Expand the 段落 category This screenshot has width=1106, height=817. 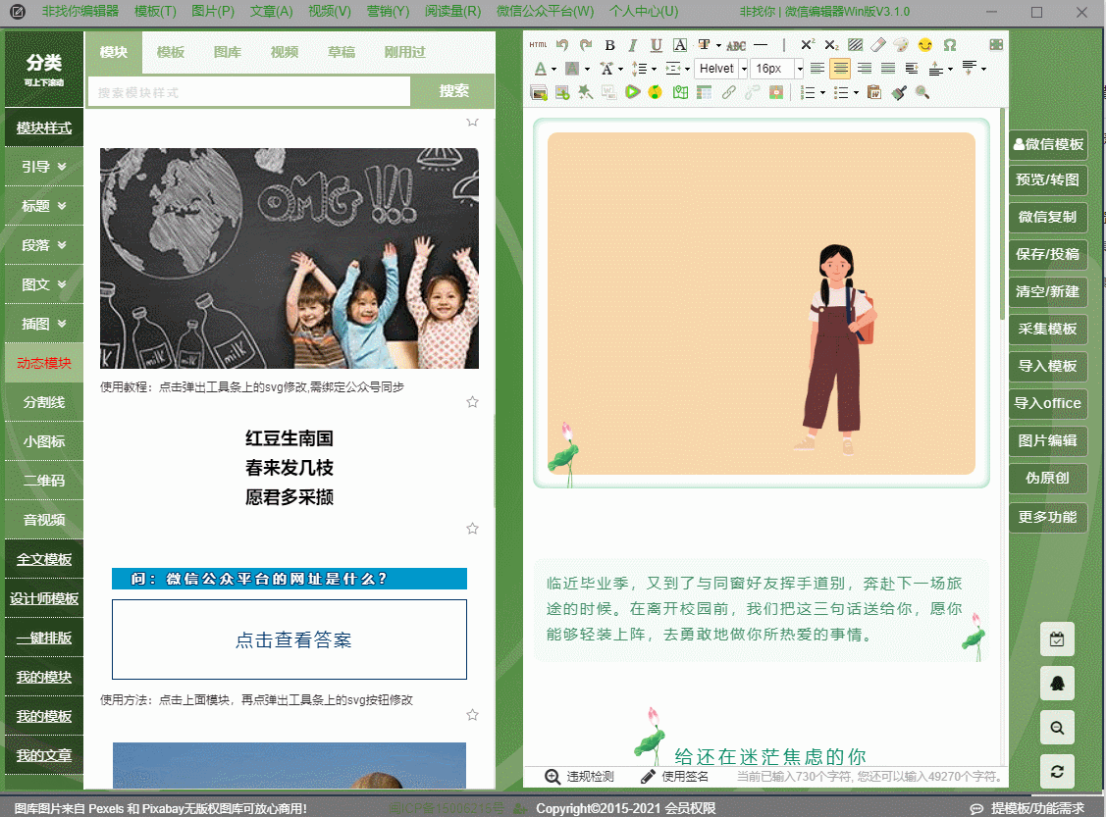click(x=44, y=245)
